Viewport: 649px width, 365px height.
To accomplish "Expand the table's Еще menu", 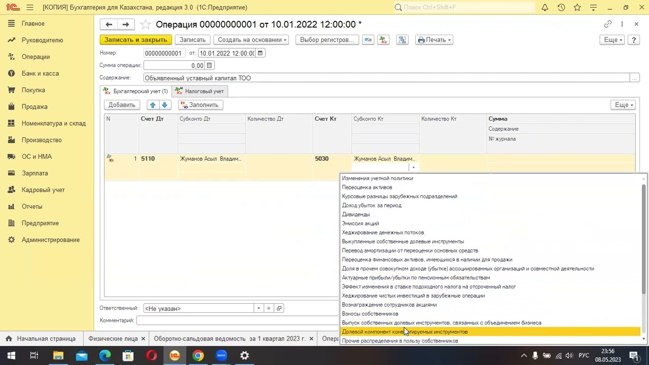I will [624, 105].
